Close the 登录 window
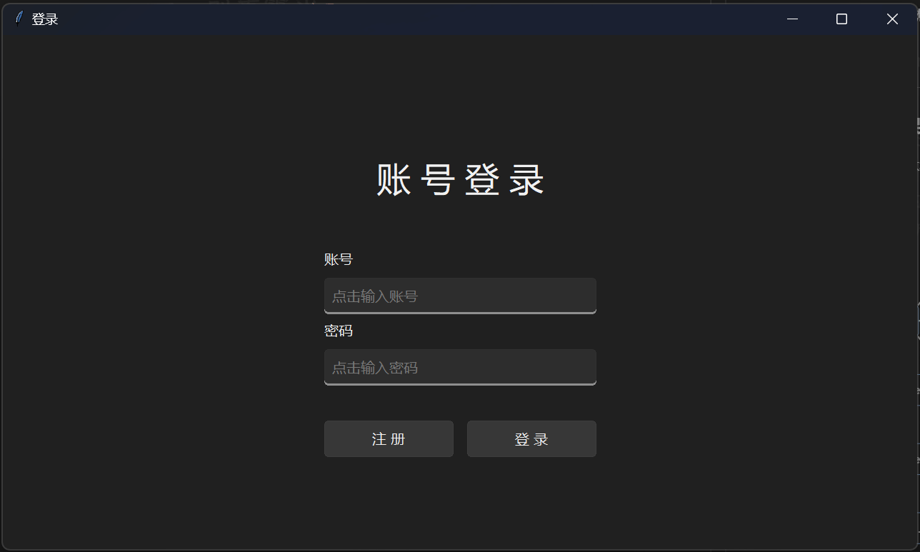This screenshot has height=552, width=920. pyautogui.click(x=892, y=19)
